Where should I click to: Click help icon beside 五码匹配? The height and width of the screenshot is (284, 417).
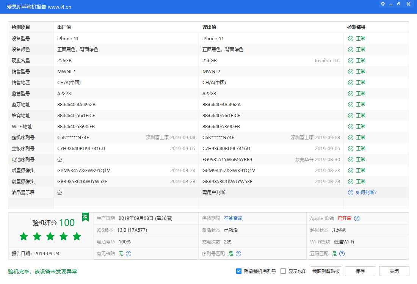[342, 253]
